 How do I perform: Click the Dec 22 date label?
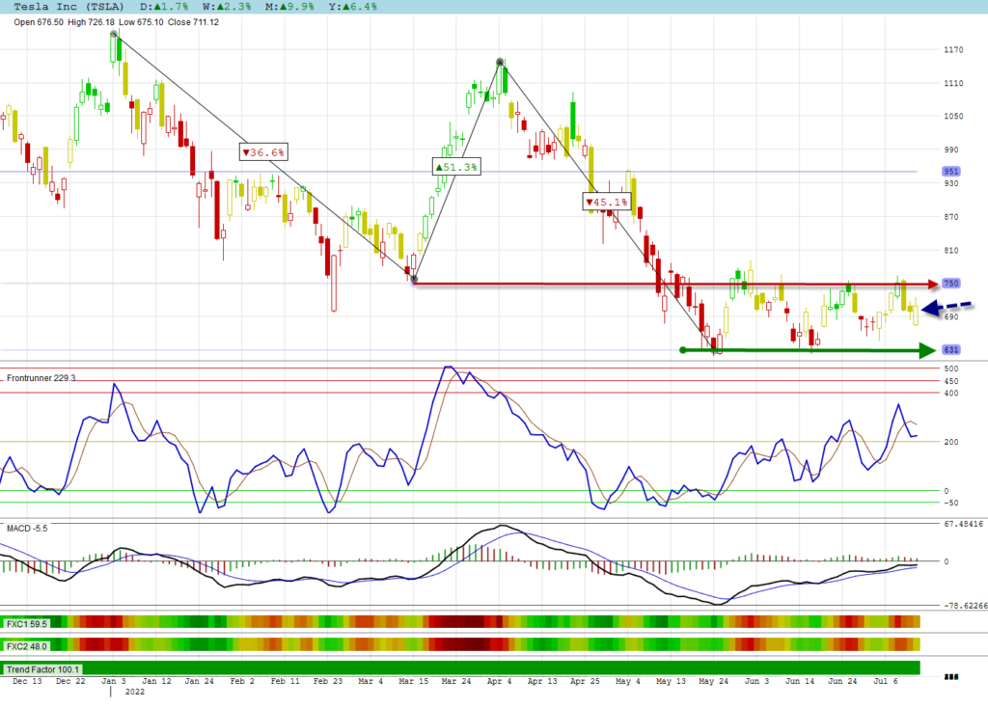point(70,681)
